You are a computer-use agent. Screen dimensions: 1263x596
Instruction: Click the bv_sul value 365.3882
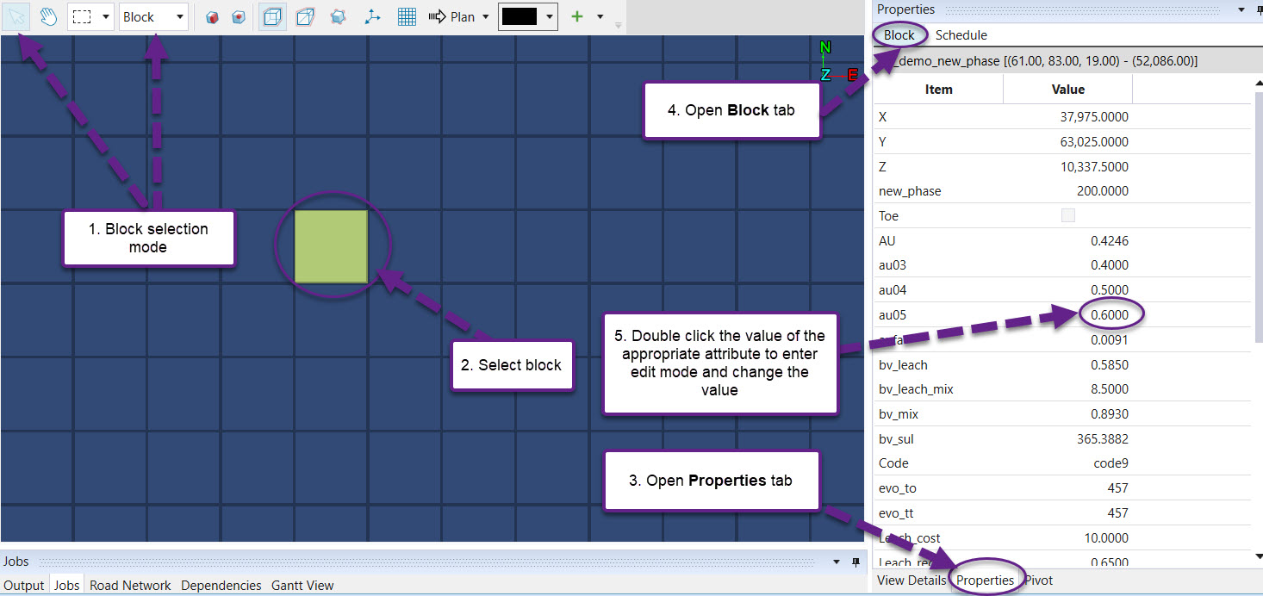pyautogui.click(x=1103, y=439)
